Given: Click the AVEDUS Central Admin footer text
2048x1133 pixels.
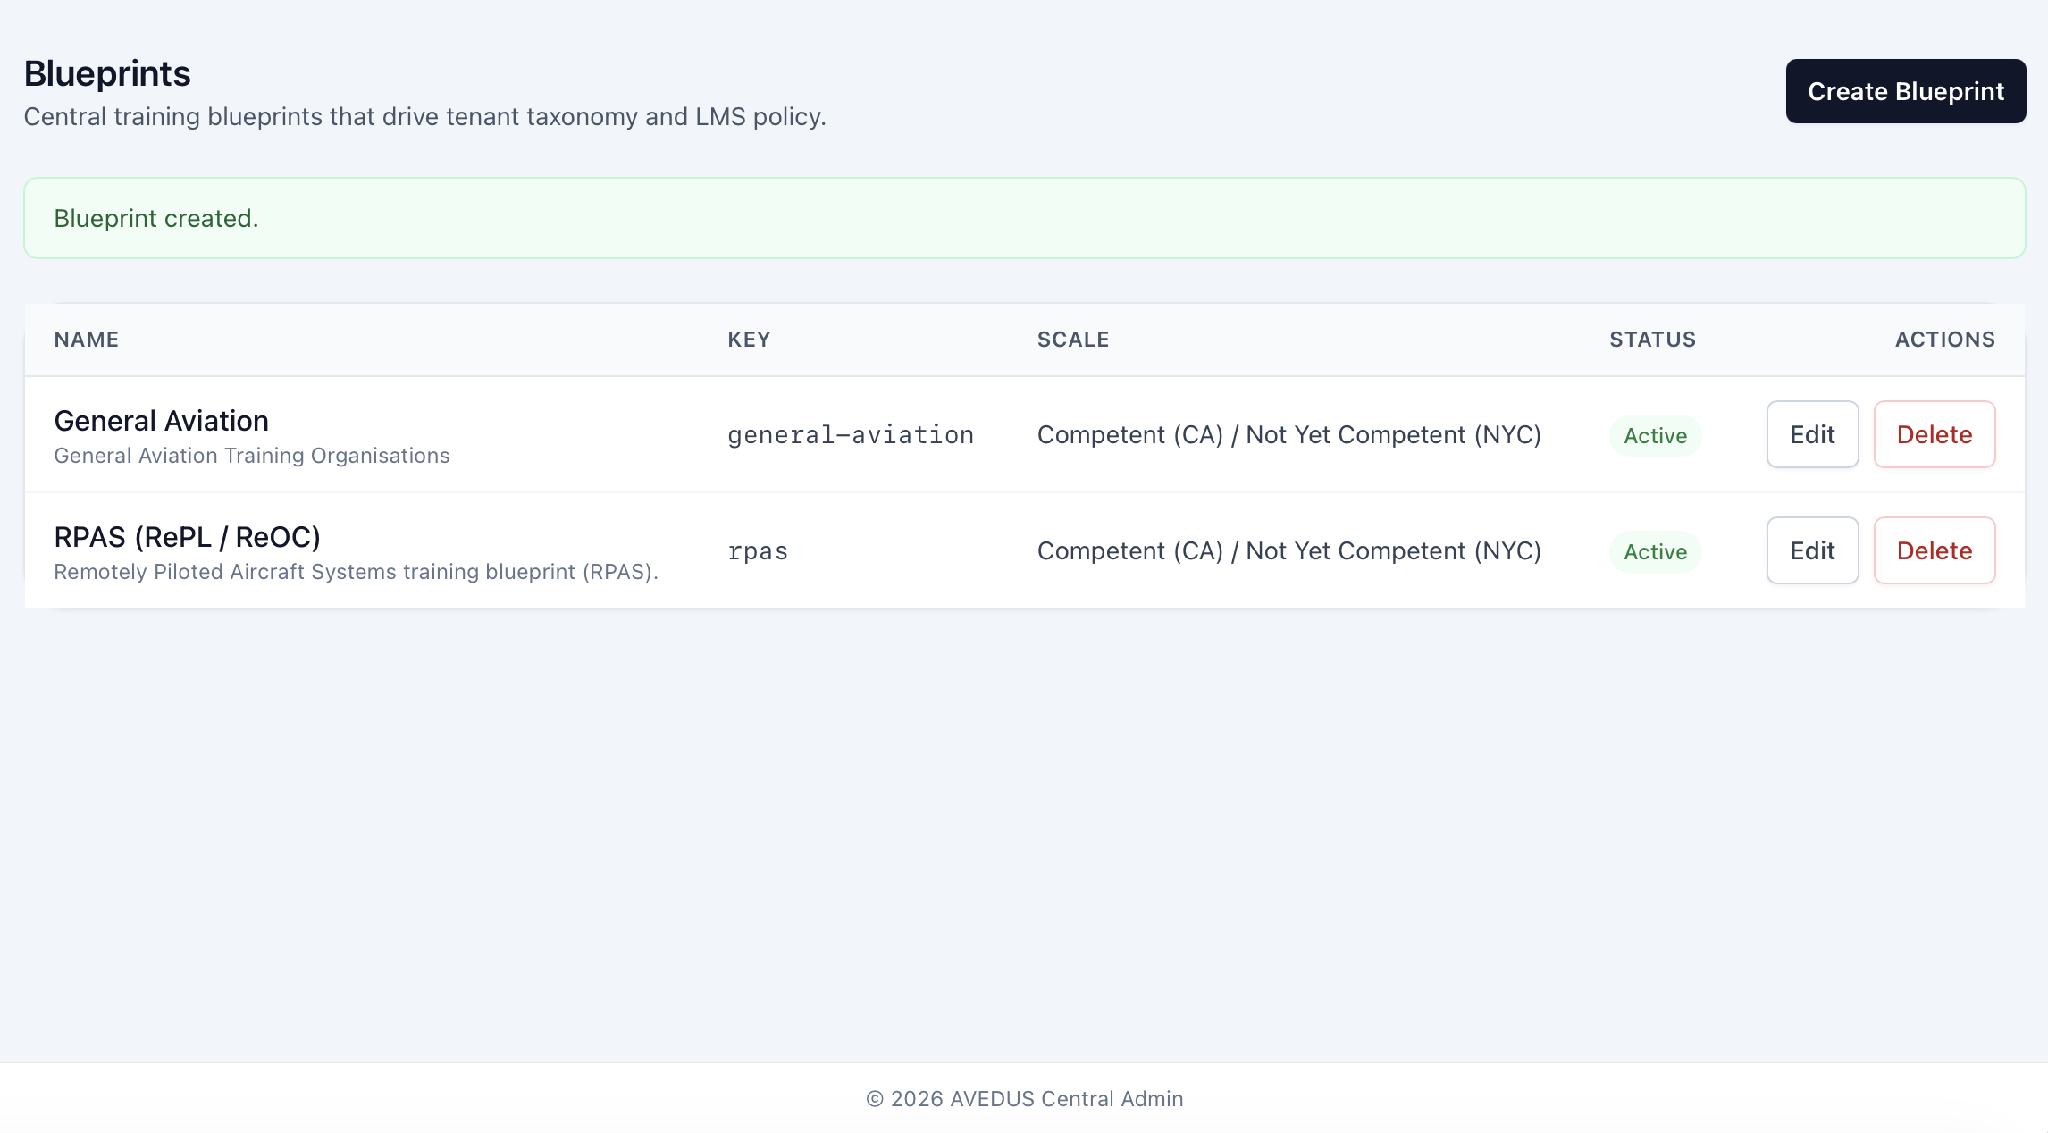Looking at the screenshot, I should point(1024,1099).
